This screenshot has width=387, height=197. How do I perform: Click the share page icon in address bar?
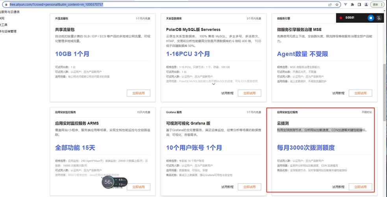pos(330,4)
